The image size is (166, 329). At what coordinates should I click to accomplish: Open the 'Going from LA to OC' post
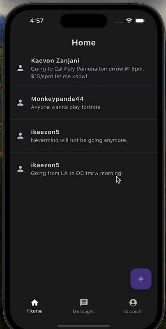[84, 169]
